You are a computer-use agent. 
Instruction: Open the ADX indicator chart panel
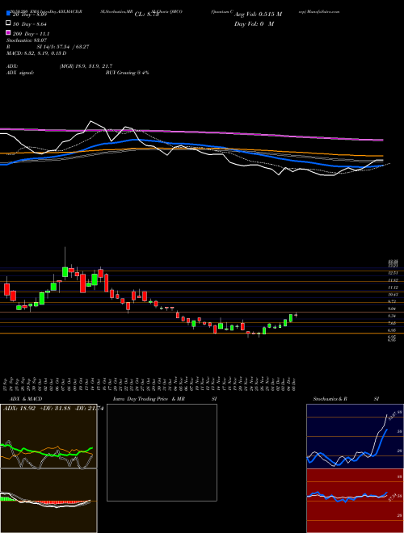click(48, 436)
